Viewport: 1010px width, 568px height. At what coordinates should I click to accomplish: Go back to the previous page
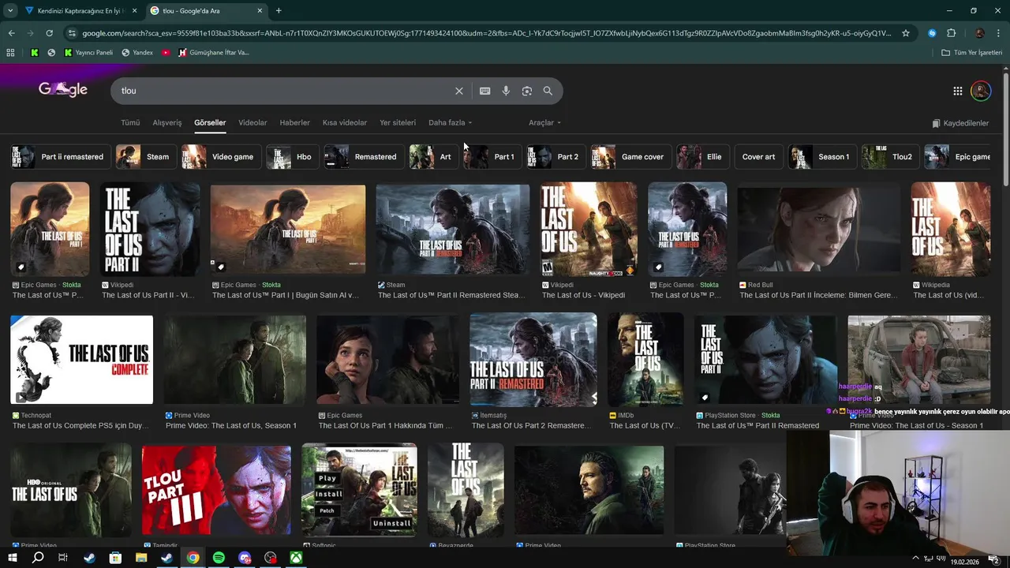[11, 33]
